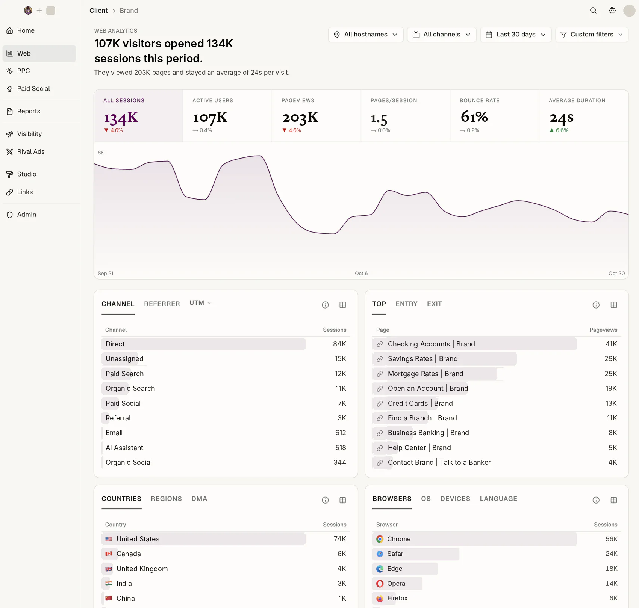Expand the Custom filters dropdown
Viewport: 639px width, 608px height.
click(x=592, y=35)
